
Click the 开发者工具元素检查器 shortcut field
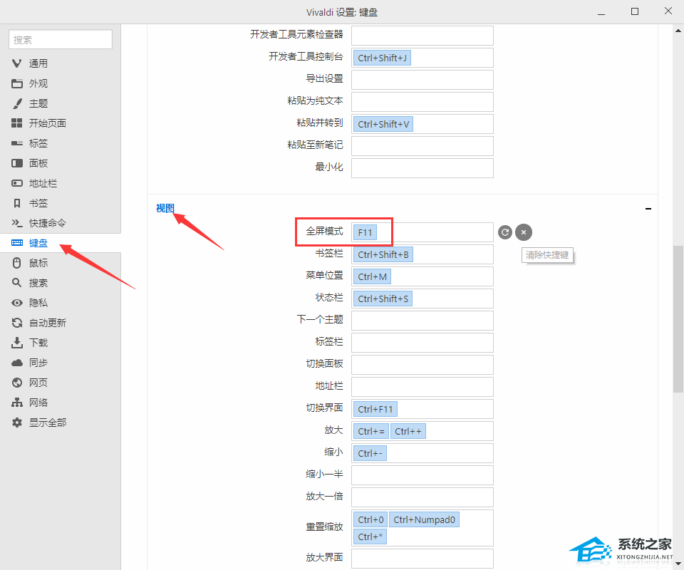423,36
